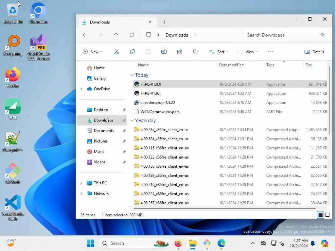This screenshot has height=251, width=335.
Task: Select the Git Bash desktop shortcut
Action: tap(13, 173)
